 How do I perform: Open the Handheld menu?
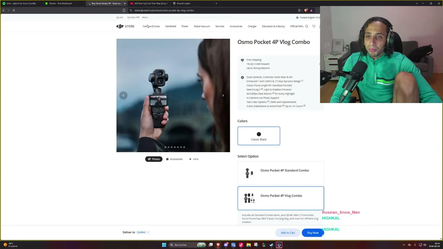click(x=171, y=26)
